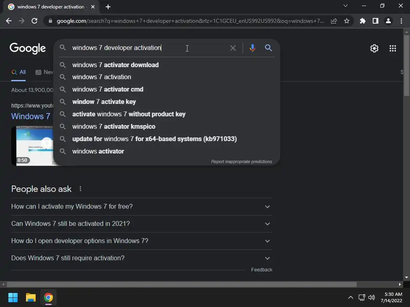The width and height of the screenshot is (410, 307).
Task: Open Chrome three-dot menu
Action: tap(401, 21)
